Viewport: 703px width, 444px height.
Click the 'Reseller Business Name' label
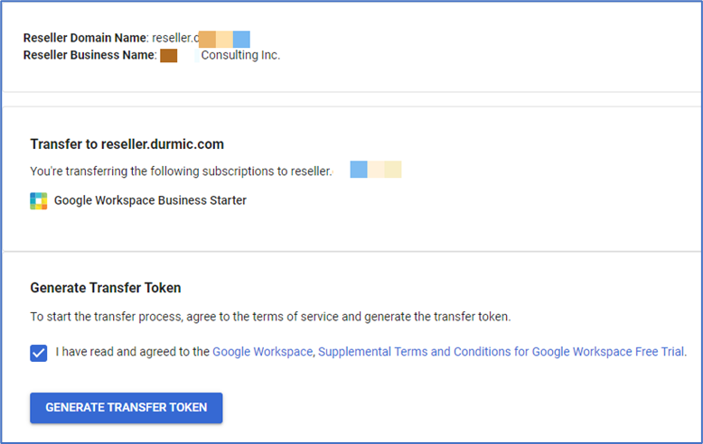coord(89,55)
